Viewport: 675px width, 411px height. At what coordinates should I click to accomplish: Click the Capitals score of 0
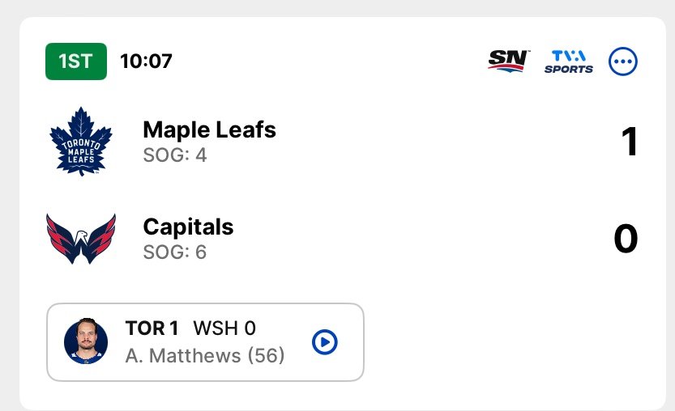[x=626, y=239]
